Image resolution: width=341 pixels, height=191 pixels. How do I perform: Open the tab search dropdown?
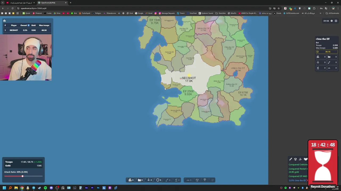click(3, 3)
